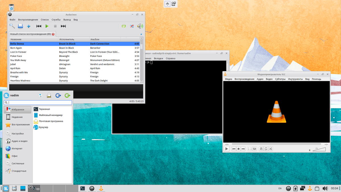Open the Настройки category

[18, 133]
